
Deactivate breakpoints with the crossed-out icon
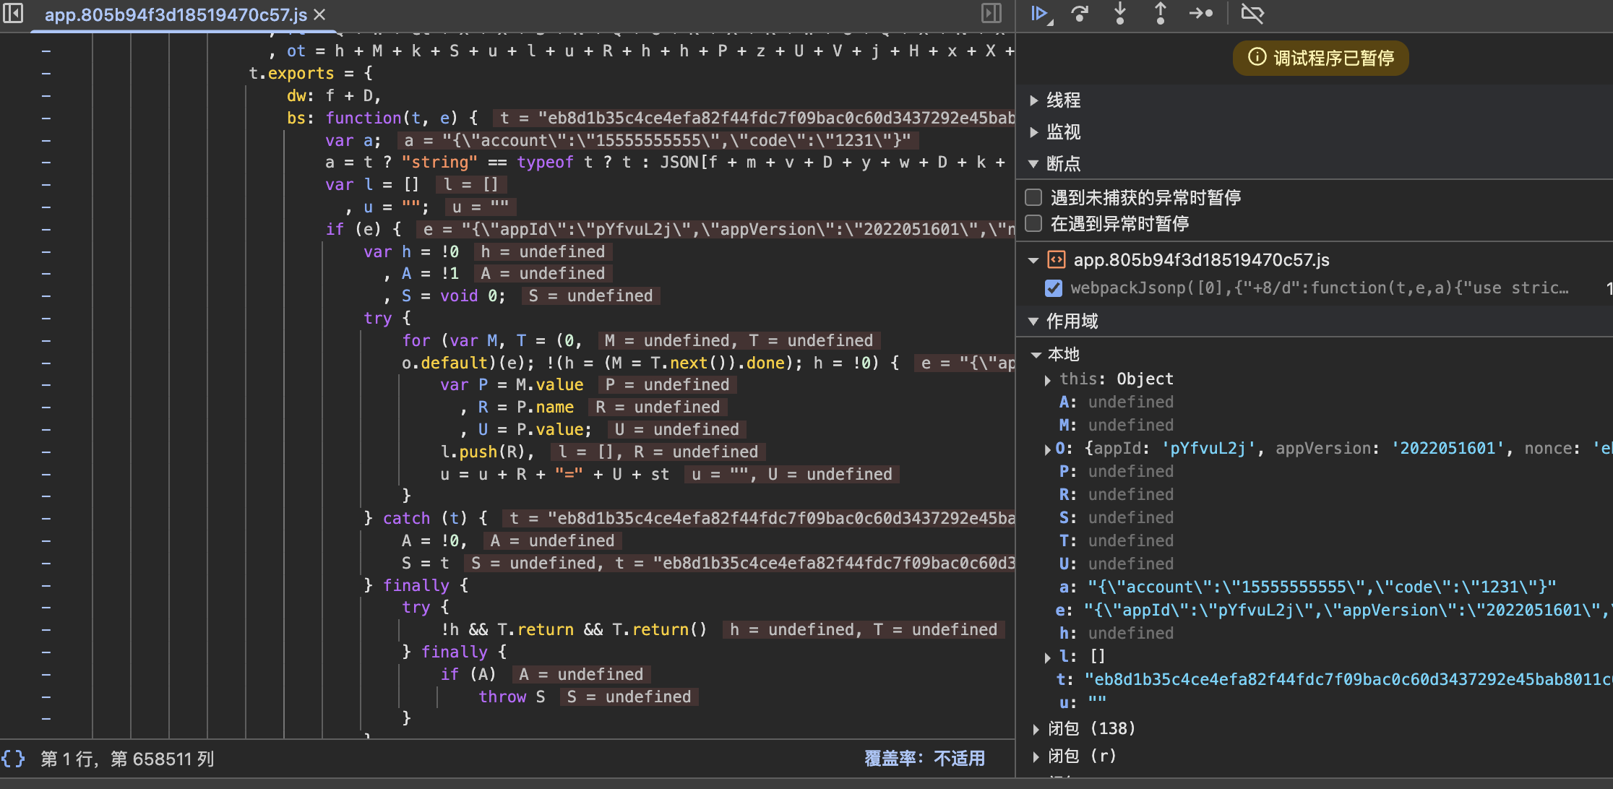(x=1252, y=14)
